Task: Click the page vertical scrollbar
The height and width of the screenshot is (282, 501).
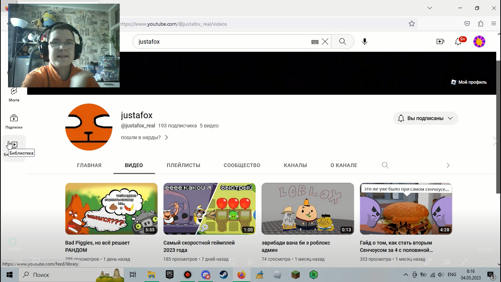Action: pos(498,127)
